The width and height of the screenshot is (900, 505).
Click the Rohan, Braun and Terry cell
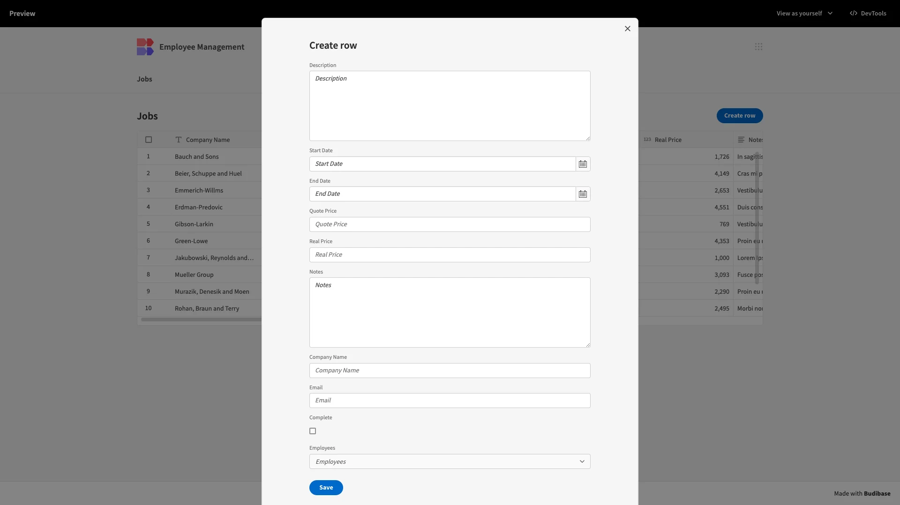pyautogui.click(x=207, y=308)
